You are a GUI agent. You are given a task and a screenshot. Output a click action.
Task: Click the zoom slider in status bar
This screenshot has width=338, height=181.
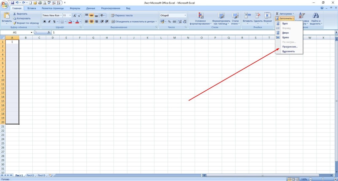coord(322,179)
